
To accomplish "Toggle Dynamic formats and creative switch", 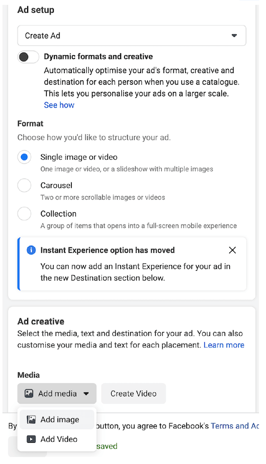I will [28, 57].
